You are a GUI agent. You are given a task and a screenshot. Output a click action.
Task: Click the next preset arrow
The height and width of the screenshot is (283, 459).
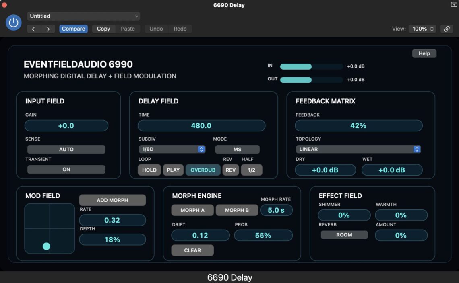coord(48,29)
